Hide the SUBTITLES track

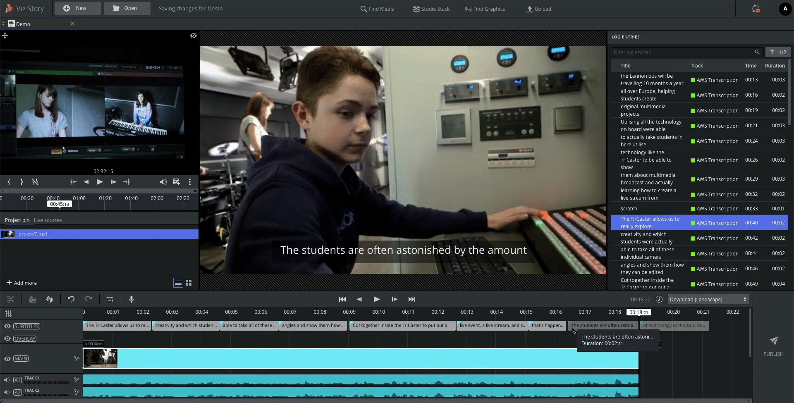click(7, 326)
